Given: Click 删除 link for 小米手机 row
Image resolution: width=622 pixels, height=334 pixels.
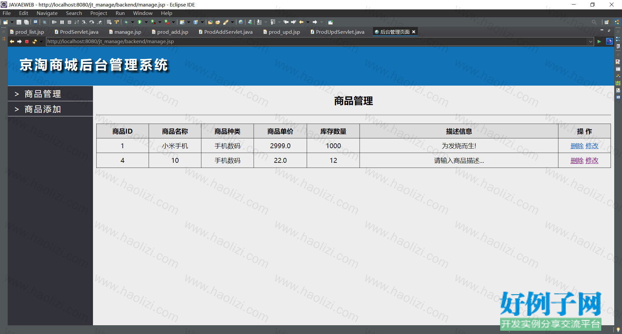Looking at the screenshot, I should (577, 146).
